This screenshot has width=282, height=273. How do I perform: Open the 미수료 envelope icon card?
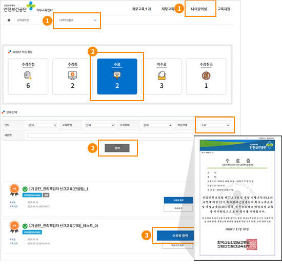click(x=162, y=76)
